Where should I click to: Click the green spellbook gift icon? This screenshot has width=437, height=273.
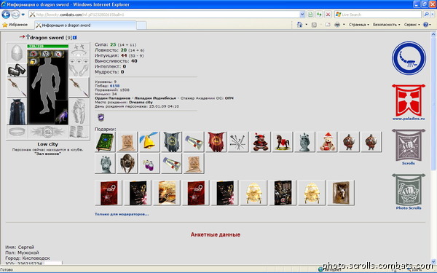[105, 142]
